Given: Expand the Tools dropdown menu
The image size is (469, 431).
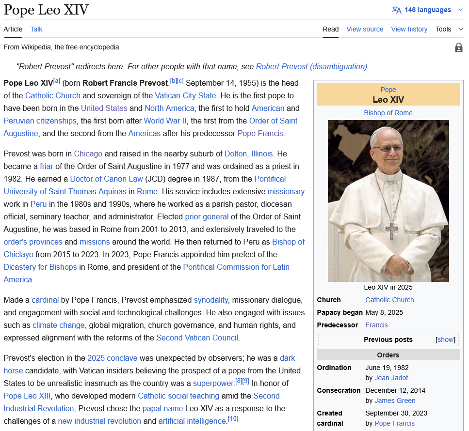Looking at the screenshot, I should [x=449, y=29].
